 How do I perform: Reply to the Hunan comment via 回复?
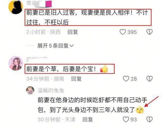click(x=76, y=79)
